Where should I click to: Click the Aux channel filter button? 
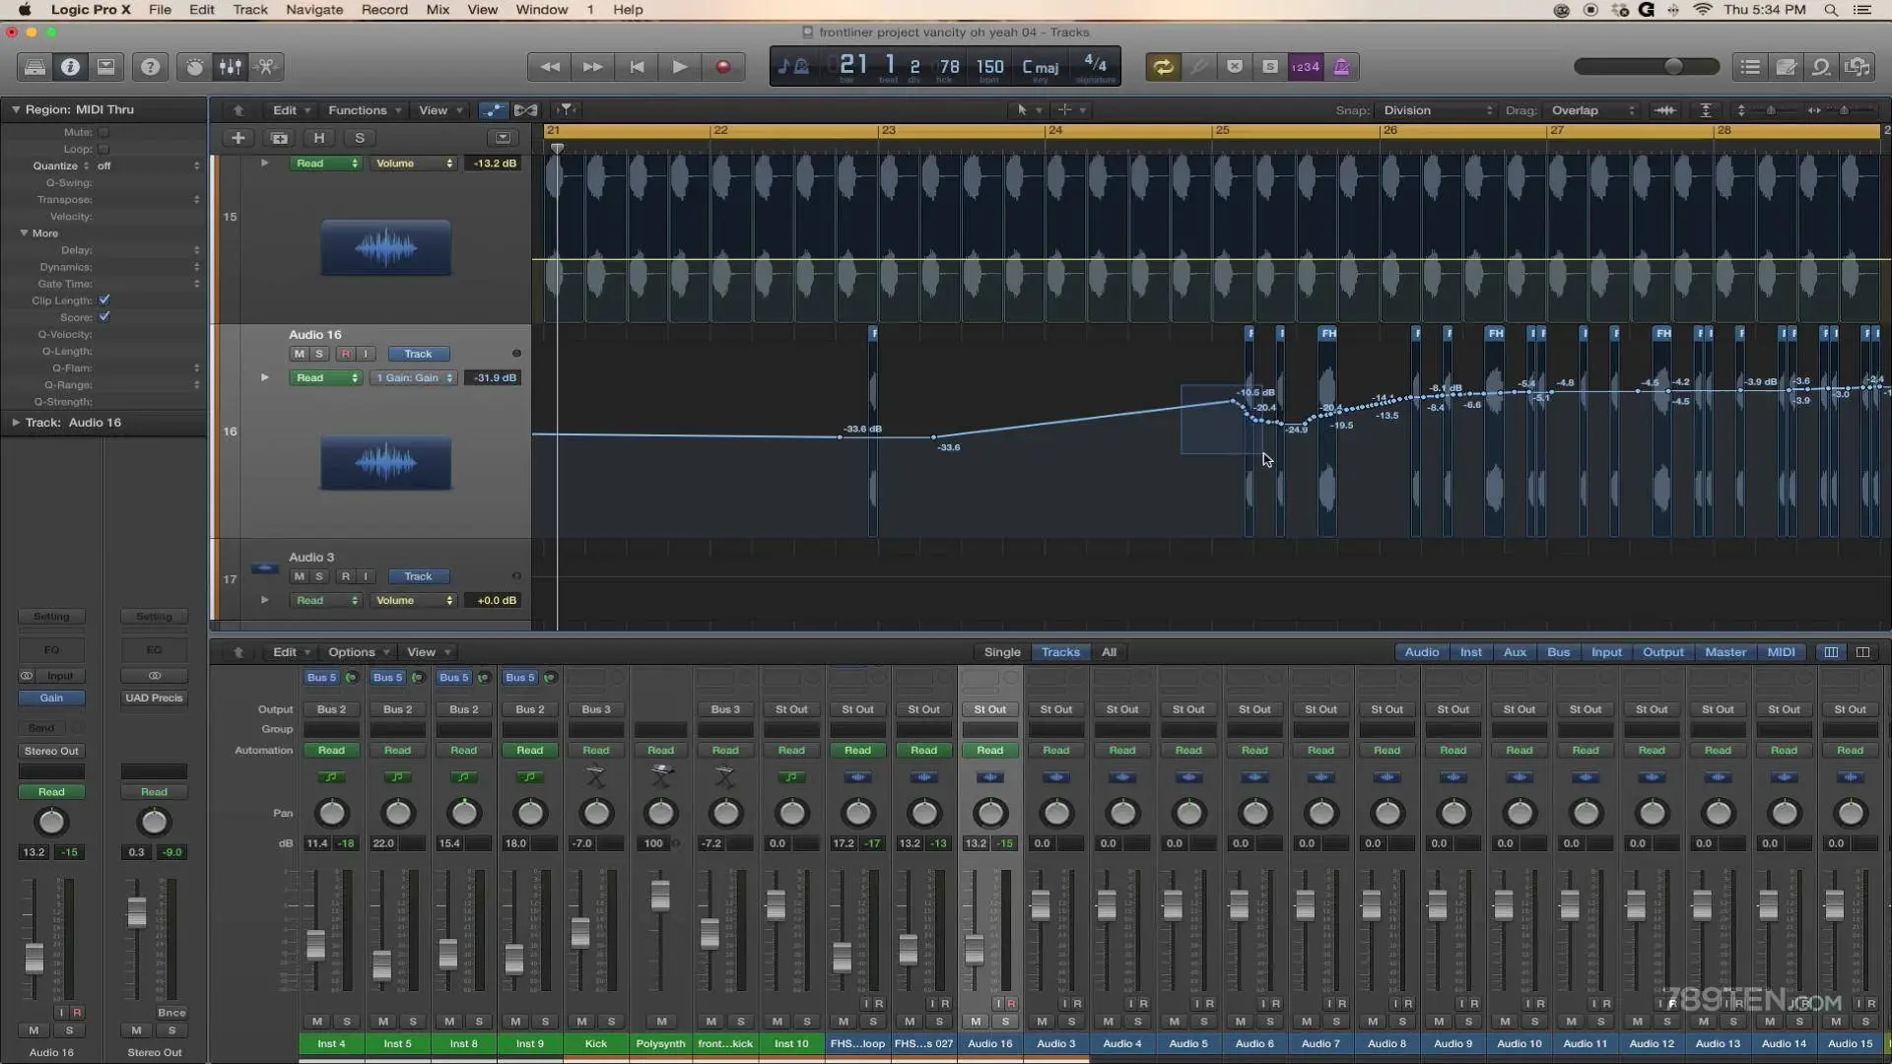click(1515, 652)
